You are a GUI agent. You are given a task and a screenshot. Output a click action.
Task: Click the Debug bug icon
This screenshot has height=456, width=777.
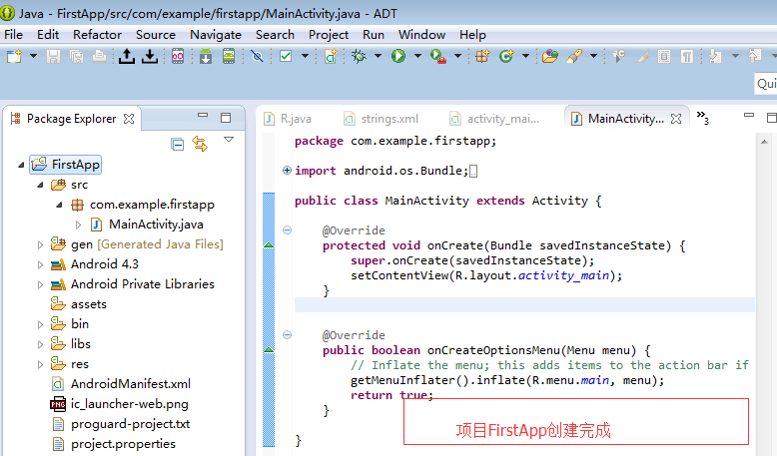(359, 57)
